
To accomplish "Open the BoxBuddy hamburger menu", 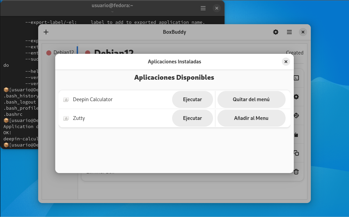I will [289, 32].
